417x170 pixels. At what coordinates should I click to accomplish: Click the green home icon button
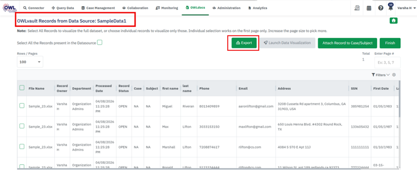(x=393, y=21)
